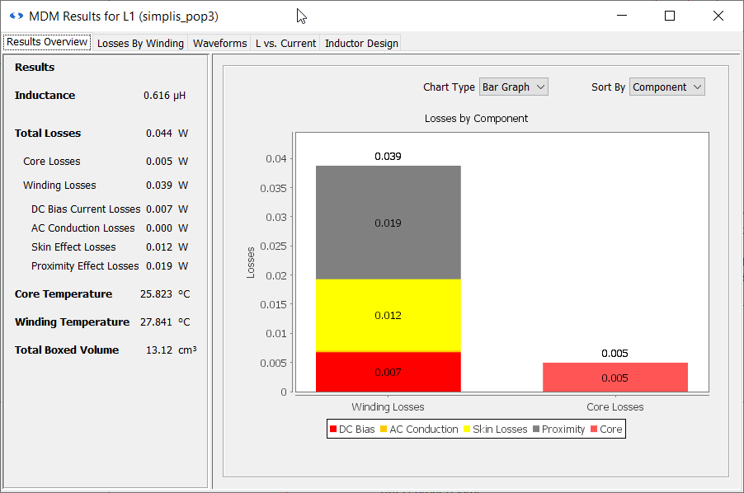Click the Core legend swatch
The width and height of the screenshot is (744, 493).
tap(594, 430)
